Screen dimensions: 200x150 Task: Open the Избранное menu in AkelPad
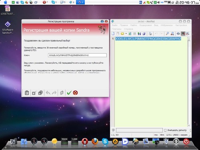(167, 25)
